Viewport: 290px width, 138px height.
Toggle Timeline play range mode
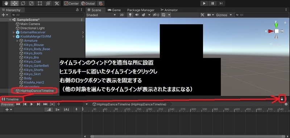pyautogui.click(x=52, y=104)
